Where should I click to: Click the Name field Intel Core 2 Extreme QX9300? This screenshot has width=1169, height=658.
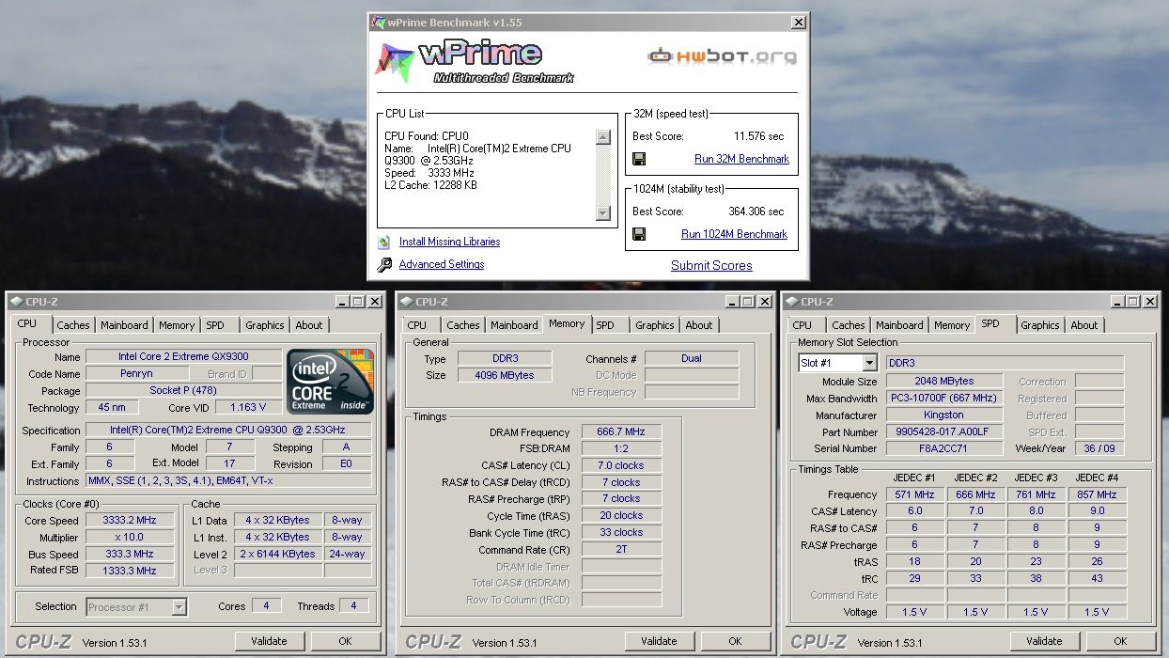pos(183,356)
